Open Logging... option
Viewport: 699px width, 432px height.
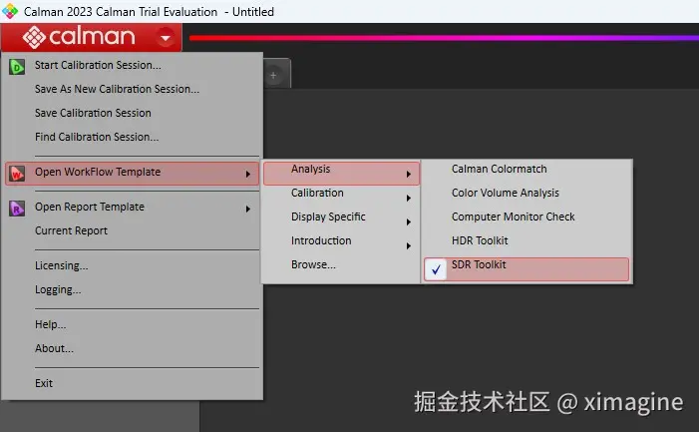[58, 289]
